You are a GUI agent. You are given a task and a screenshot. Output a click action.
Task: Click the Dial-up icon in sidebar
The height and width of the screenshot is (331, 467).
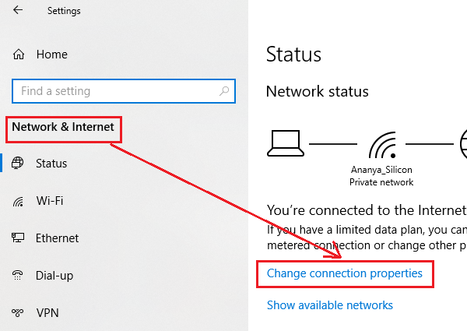pos(19,276)
